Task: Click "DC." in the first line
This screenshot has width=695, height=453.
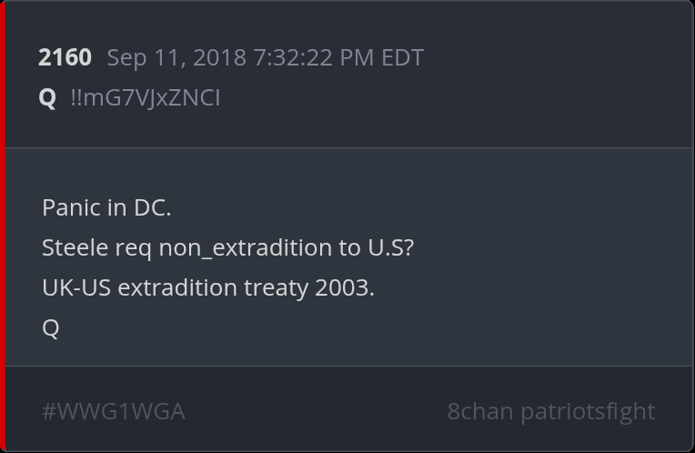Action: (152, 208)
